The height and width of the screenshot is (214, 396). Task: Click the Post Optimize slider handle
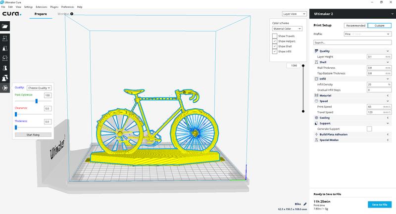37,101
